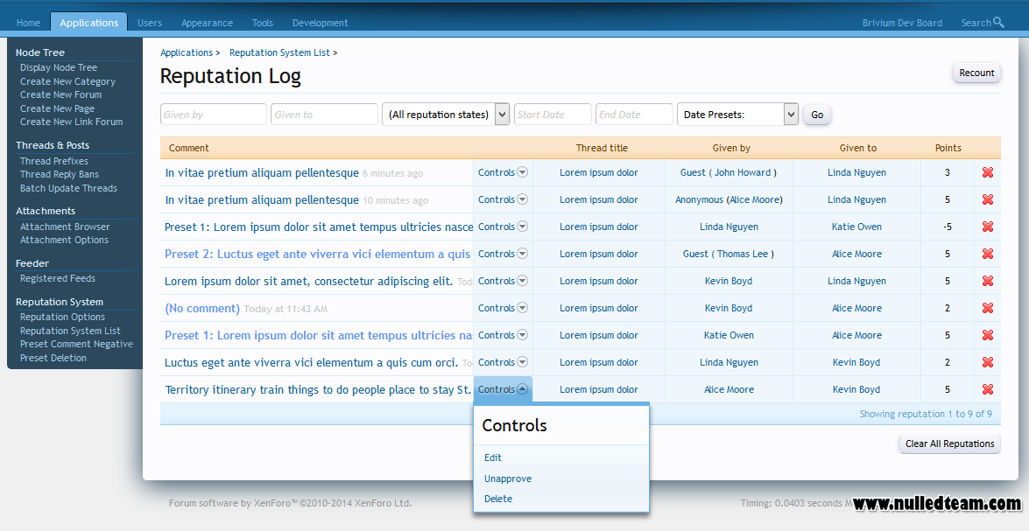Open Controls for the Luctus eget ante row
The image size is (1029, 531).
tap(503, 362)
